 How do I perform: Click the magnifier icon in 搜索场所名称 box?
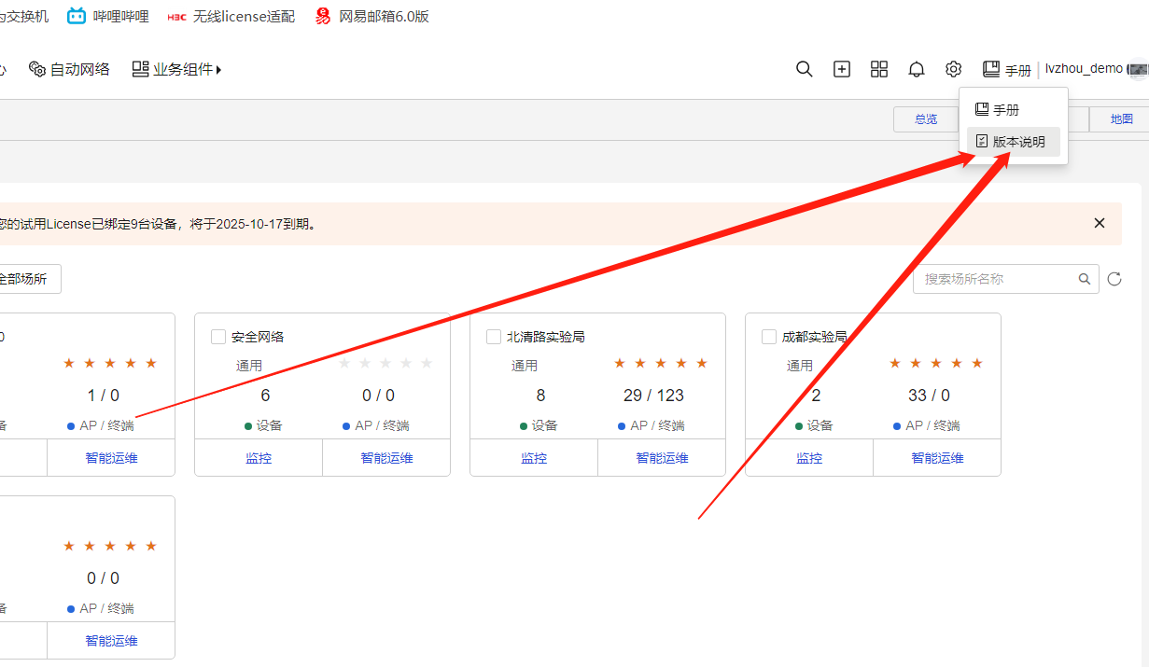tap(1085, 279)
